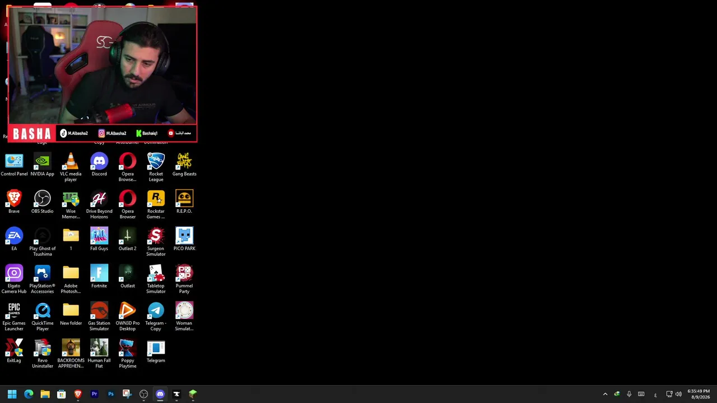The height and width of the screenshot is (403, 717).
Task: Click the microphone tray icon
Action: [629, 394]
